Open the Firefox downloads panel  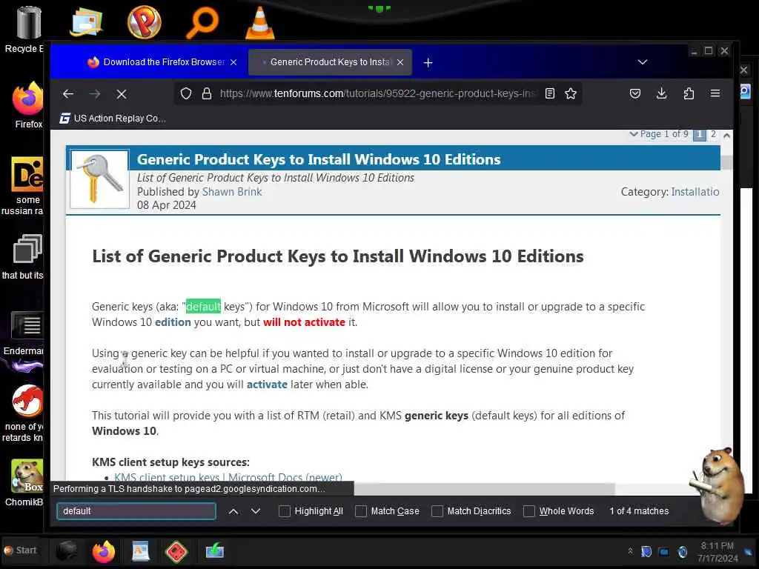(662, 93)
